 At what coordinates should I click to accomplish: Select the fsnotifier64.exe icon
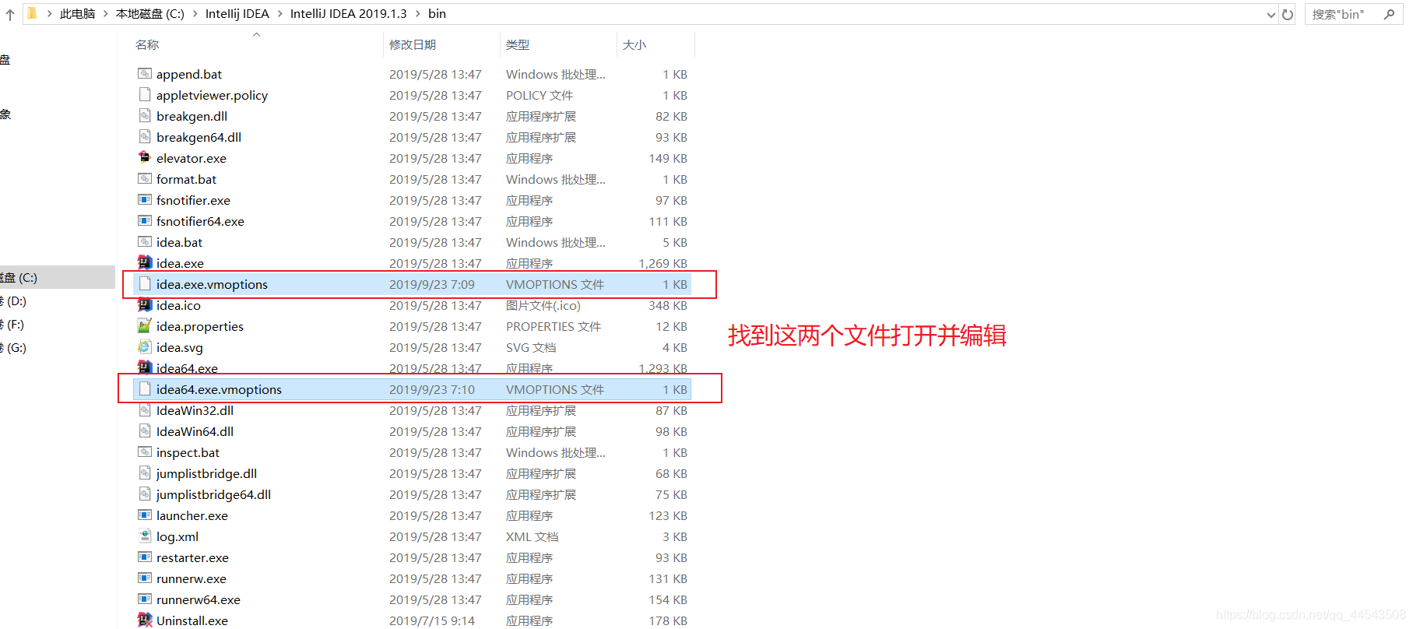tap(145, 221)
